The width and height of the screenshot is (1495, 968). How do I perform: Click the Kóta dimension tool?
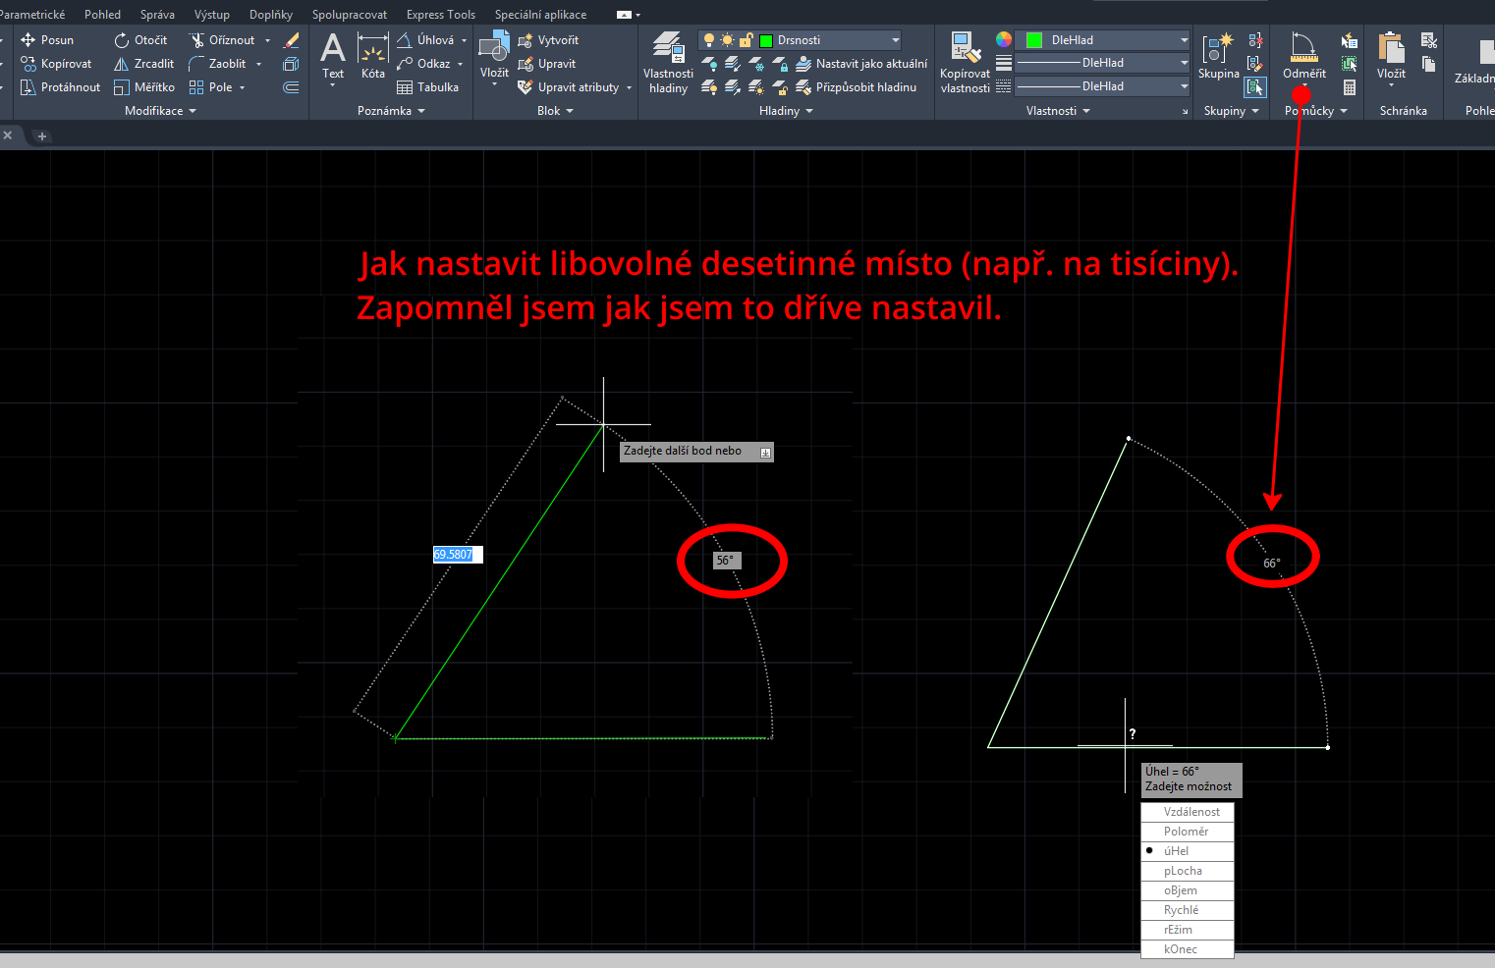(x=372, y=57)
